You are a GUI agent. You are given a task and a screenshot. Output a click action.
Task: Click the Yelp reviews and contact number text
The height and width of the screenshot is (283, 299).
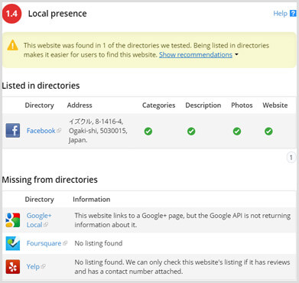(x=182, y=267)
